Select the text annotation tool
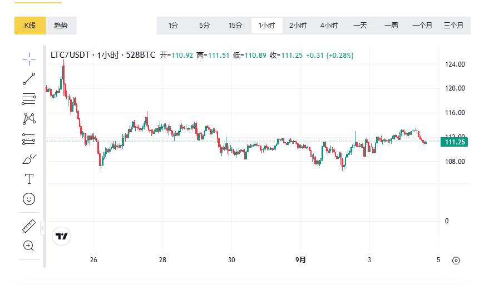This screenshot has height=285, width=494. pos(29,179)
